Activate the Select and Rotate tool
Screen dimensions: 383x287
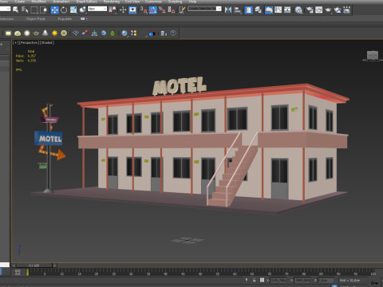(64, 10)
